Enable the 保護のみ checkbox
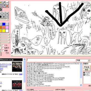 3,51
